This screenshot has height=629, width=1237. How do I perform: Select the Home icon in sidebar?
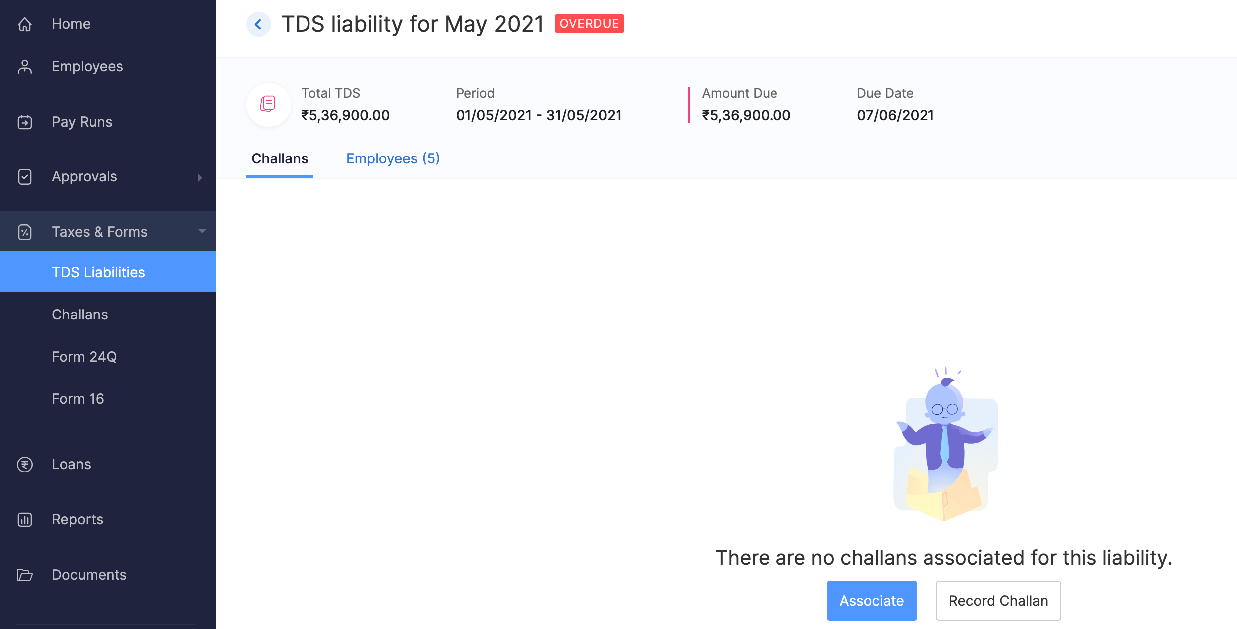(25, 24)
